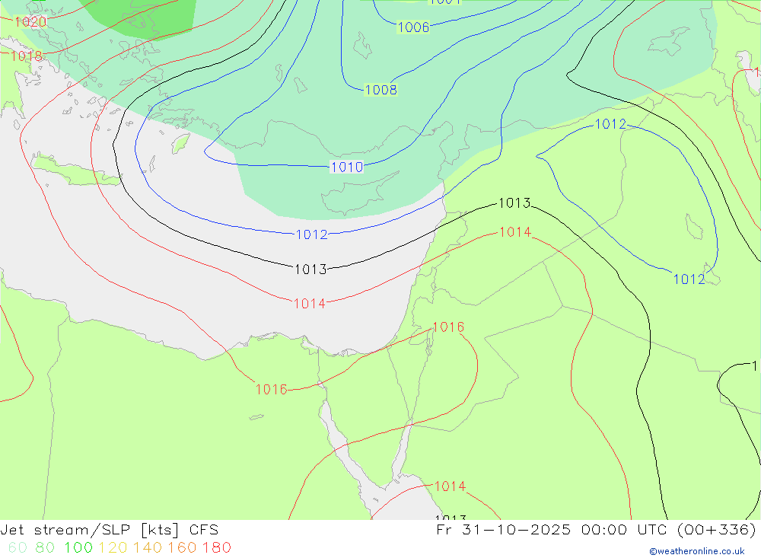This screenshot has width=761, height=558.
Task: Open the ©weatheronline.co.uk credit link
Action: click(x=696, y=551)
